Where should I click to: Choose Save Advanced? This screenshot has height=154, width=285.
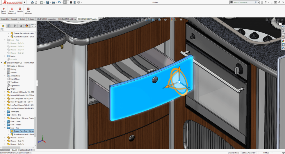click(28, 11)
